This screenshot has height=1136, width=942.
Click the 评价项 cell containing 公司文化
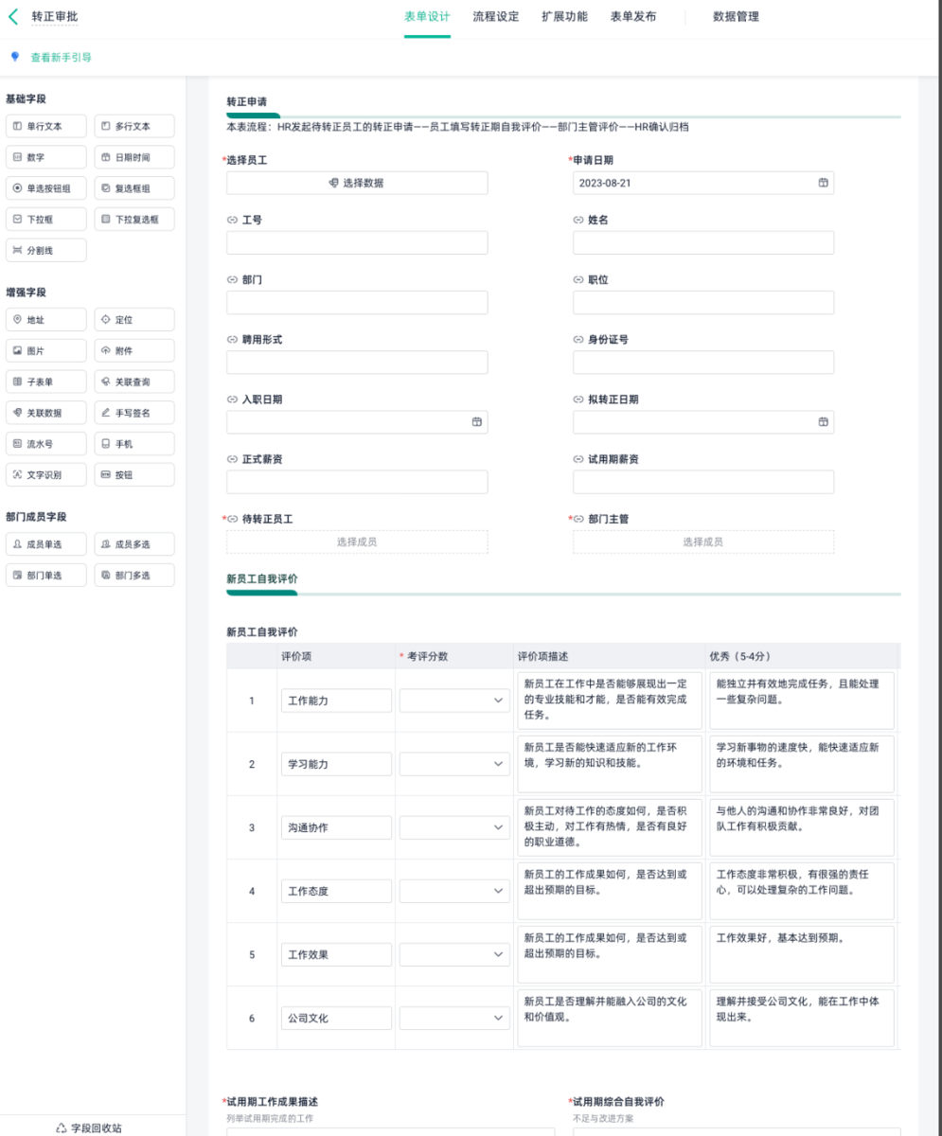336,1018
